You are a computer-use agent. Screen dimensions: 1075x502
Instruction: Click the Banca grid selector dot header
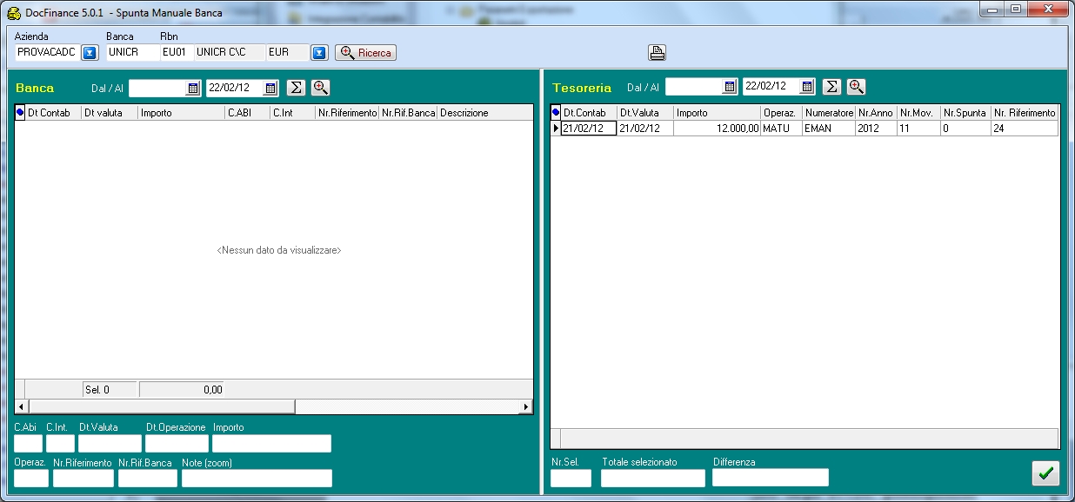click(x=20, y=113)
